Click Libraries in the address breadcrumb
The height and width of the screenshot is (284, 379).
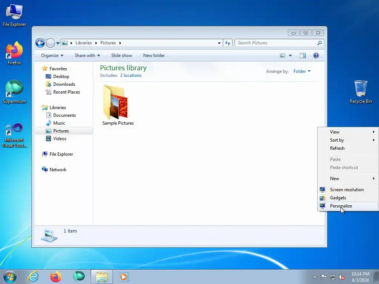[x=84, y=43]
